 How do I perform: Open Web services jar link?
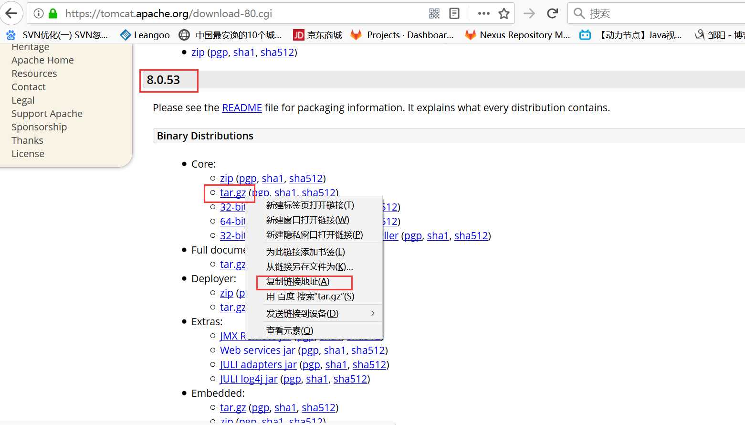(258, 351)
